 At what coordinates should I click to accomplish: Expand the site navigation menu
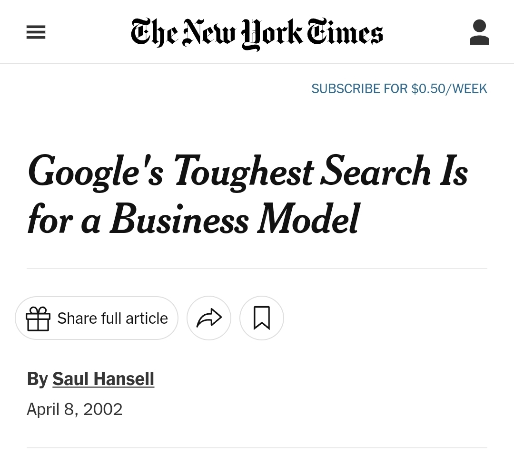pyautogui.click(x=36, y=32)
